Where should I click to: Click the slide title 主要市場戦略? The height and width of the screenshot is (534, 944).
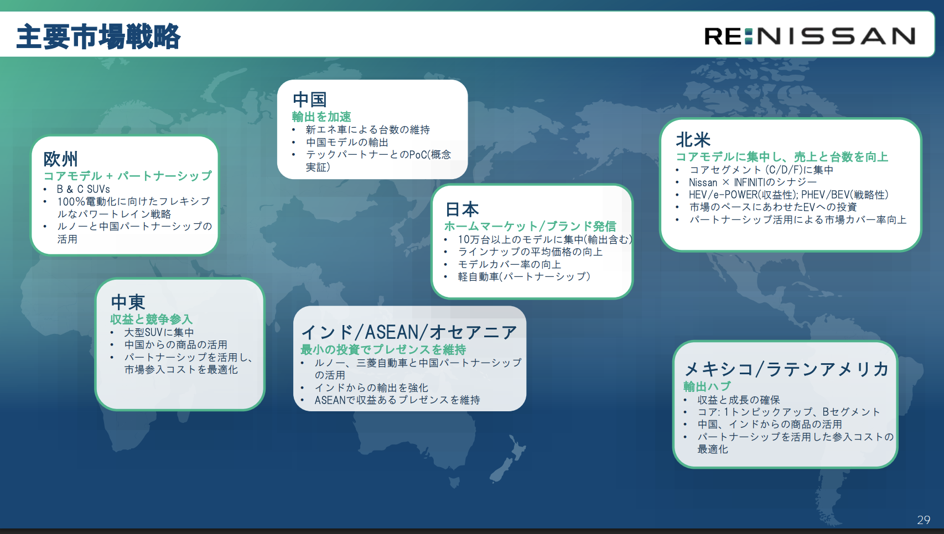pyautogui.click(x=98, y=36)
